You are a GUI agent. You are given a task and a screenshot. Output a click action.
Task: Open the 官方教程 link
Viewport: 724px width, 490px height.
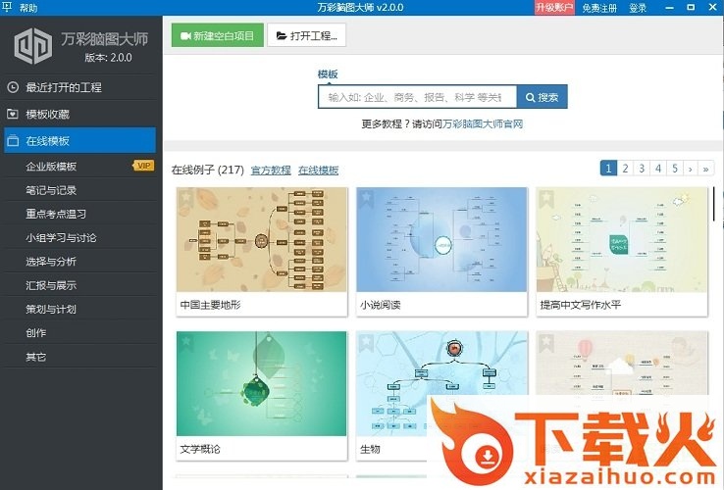pos(271,171)
